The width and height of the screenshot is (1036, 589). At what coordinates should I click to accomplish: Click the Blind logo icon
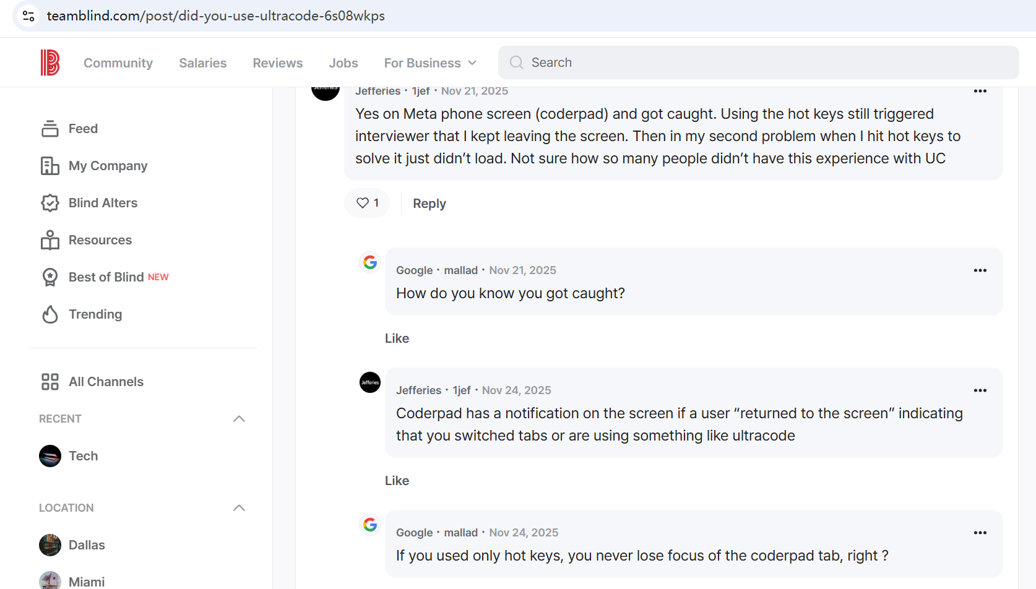click(x=50, y=62)
